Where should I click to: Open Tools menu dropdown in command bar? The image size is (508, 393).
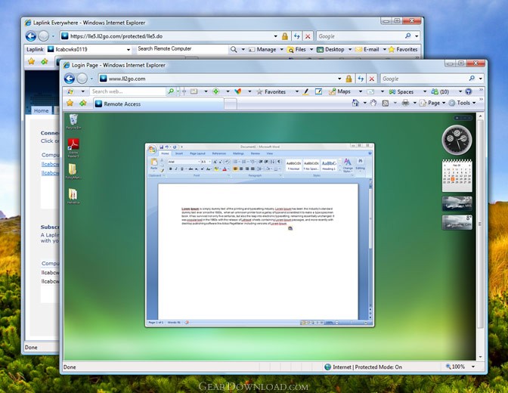coord(474,103)
